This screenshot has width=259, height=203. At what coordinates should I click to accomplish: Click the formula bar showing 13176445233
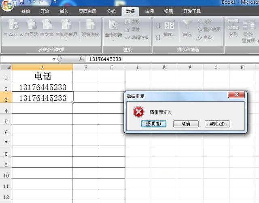click(x=172, y=59)
